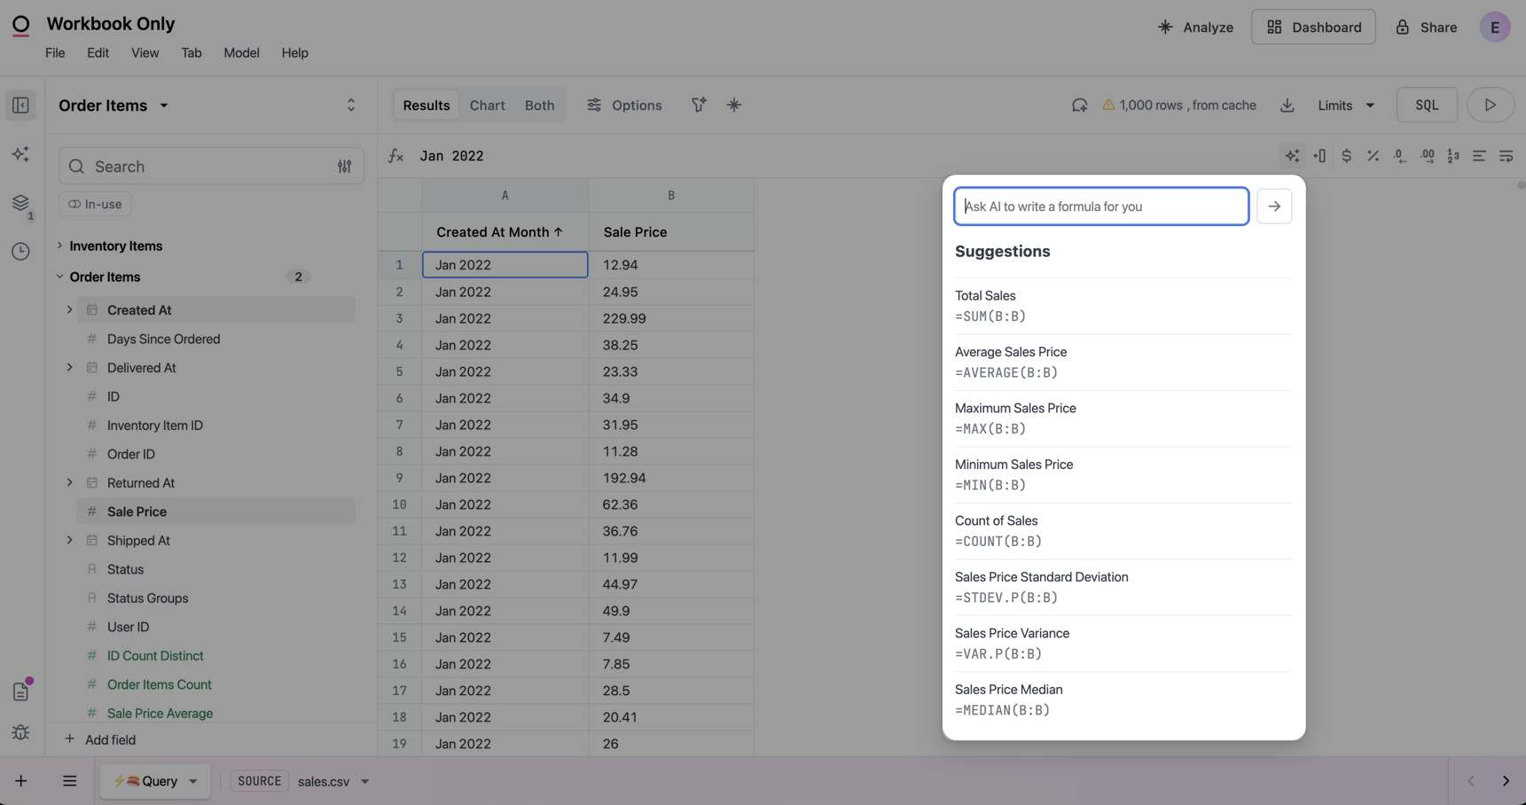Open the Model menu
Screen dimensions: 1526x805
coord(241,52)
